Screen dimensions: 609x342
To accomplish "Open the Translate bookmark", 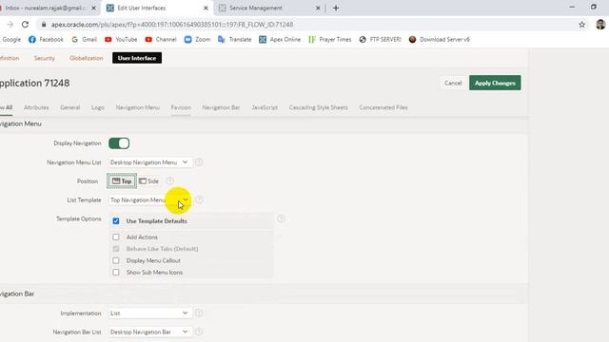I will [235, 40].
